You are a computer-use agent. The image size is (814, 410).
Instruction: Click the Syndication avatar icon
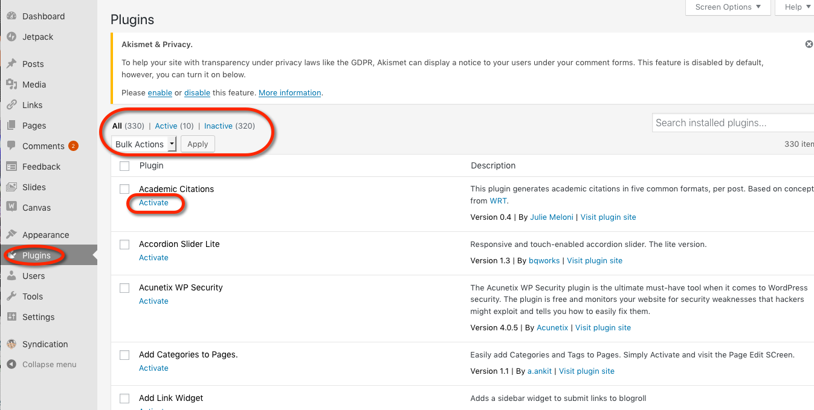(11, 344)
